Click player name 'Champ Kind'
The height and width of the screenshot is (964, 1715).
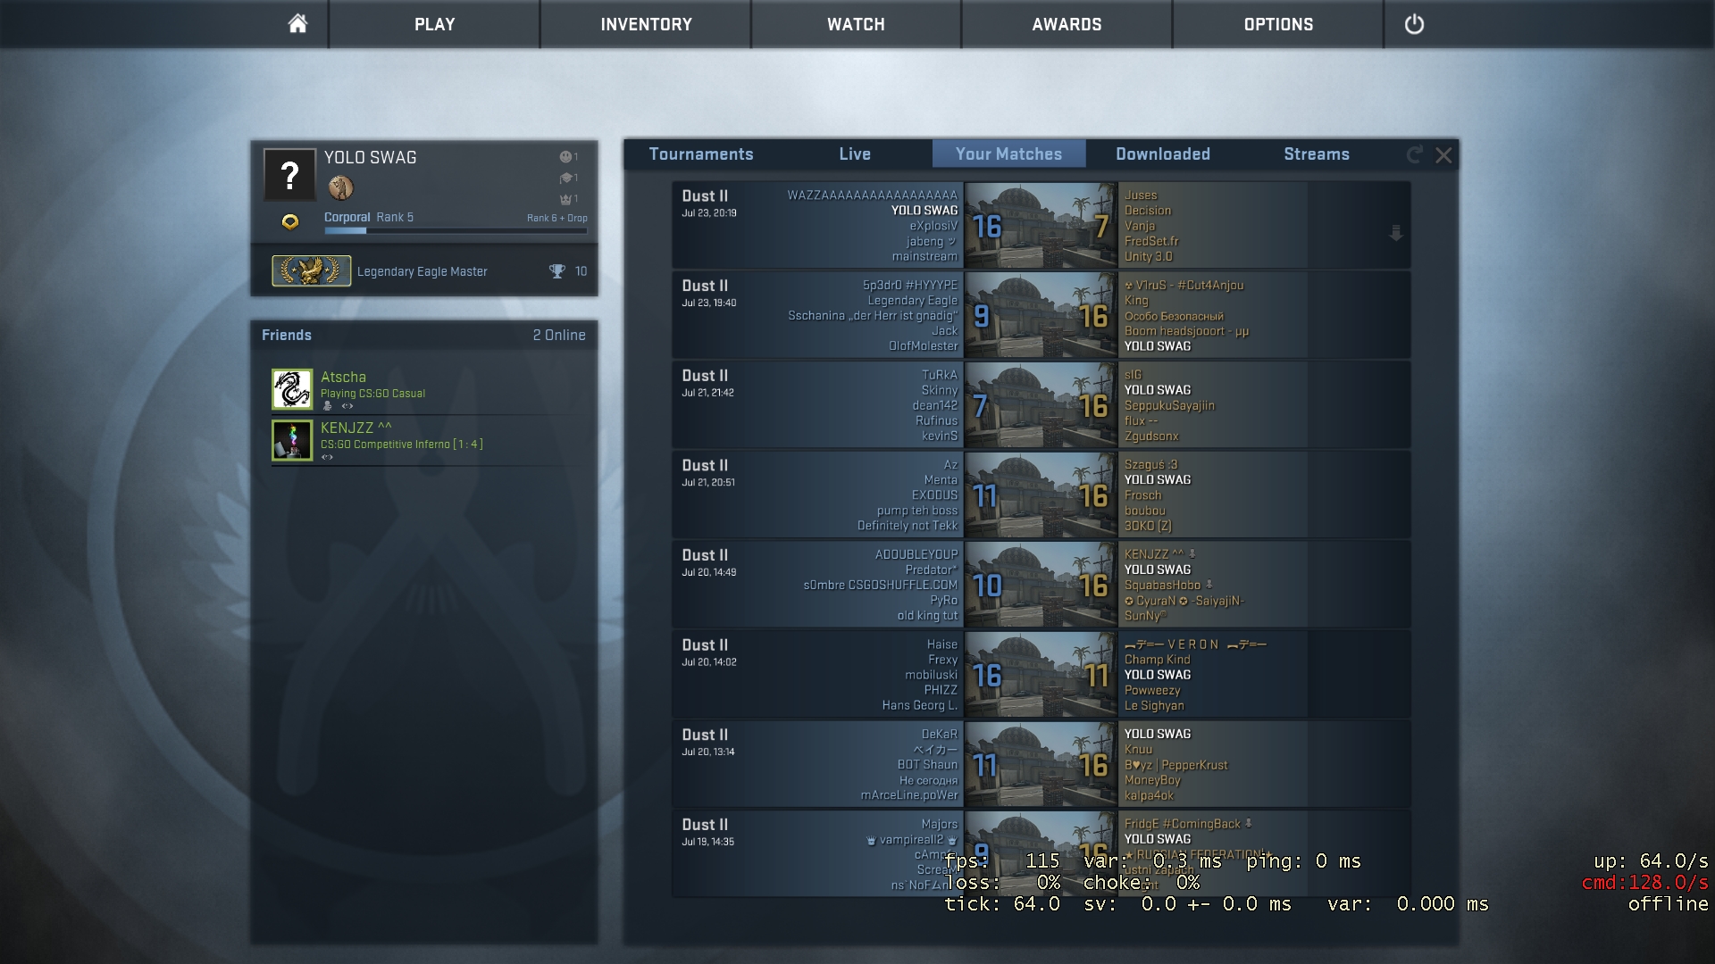click(1157, 660)
